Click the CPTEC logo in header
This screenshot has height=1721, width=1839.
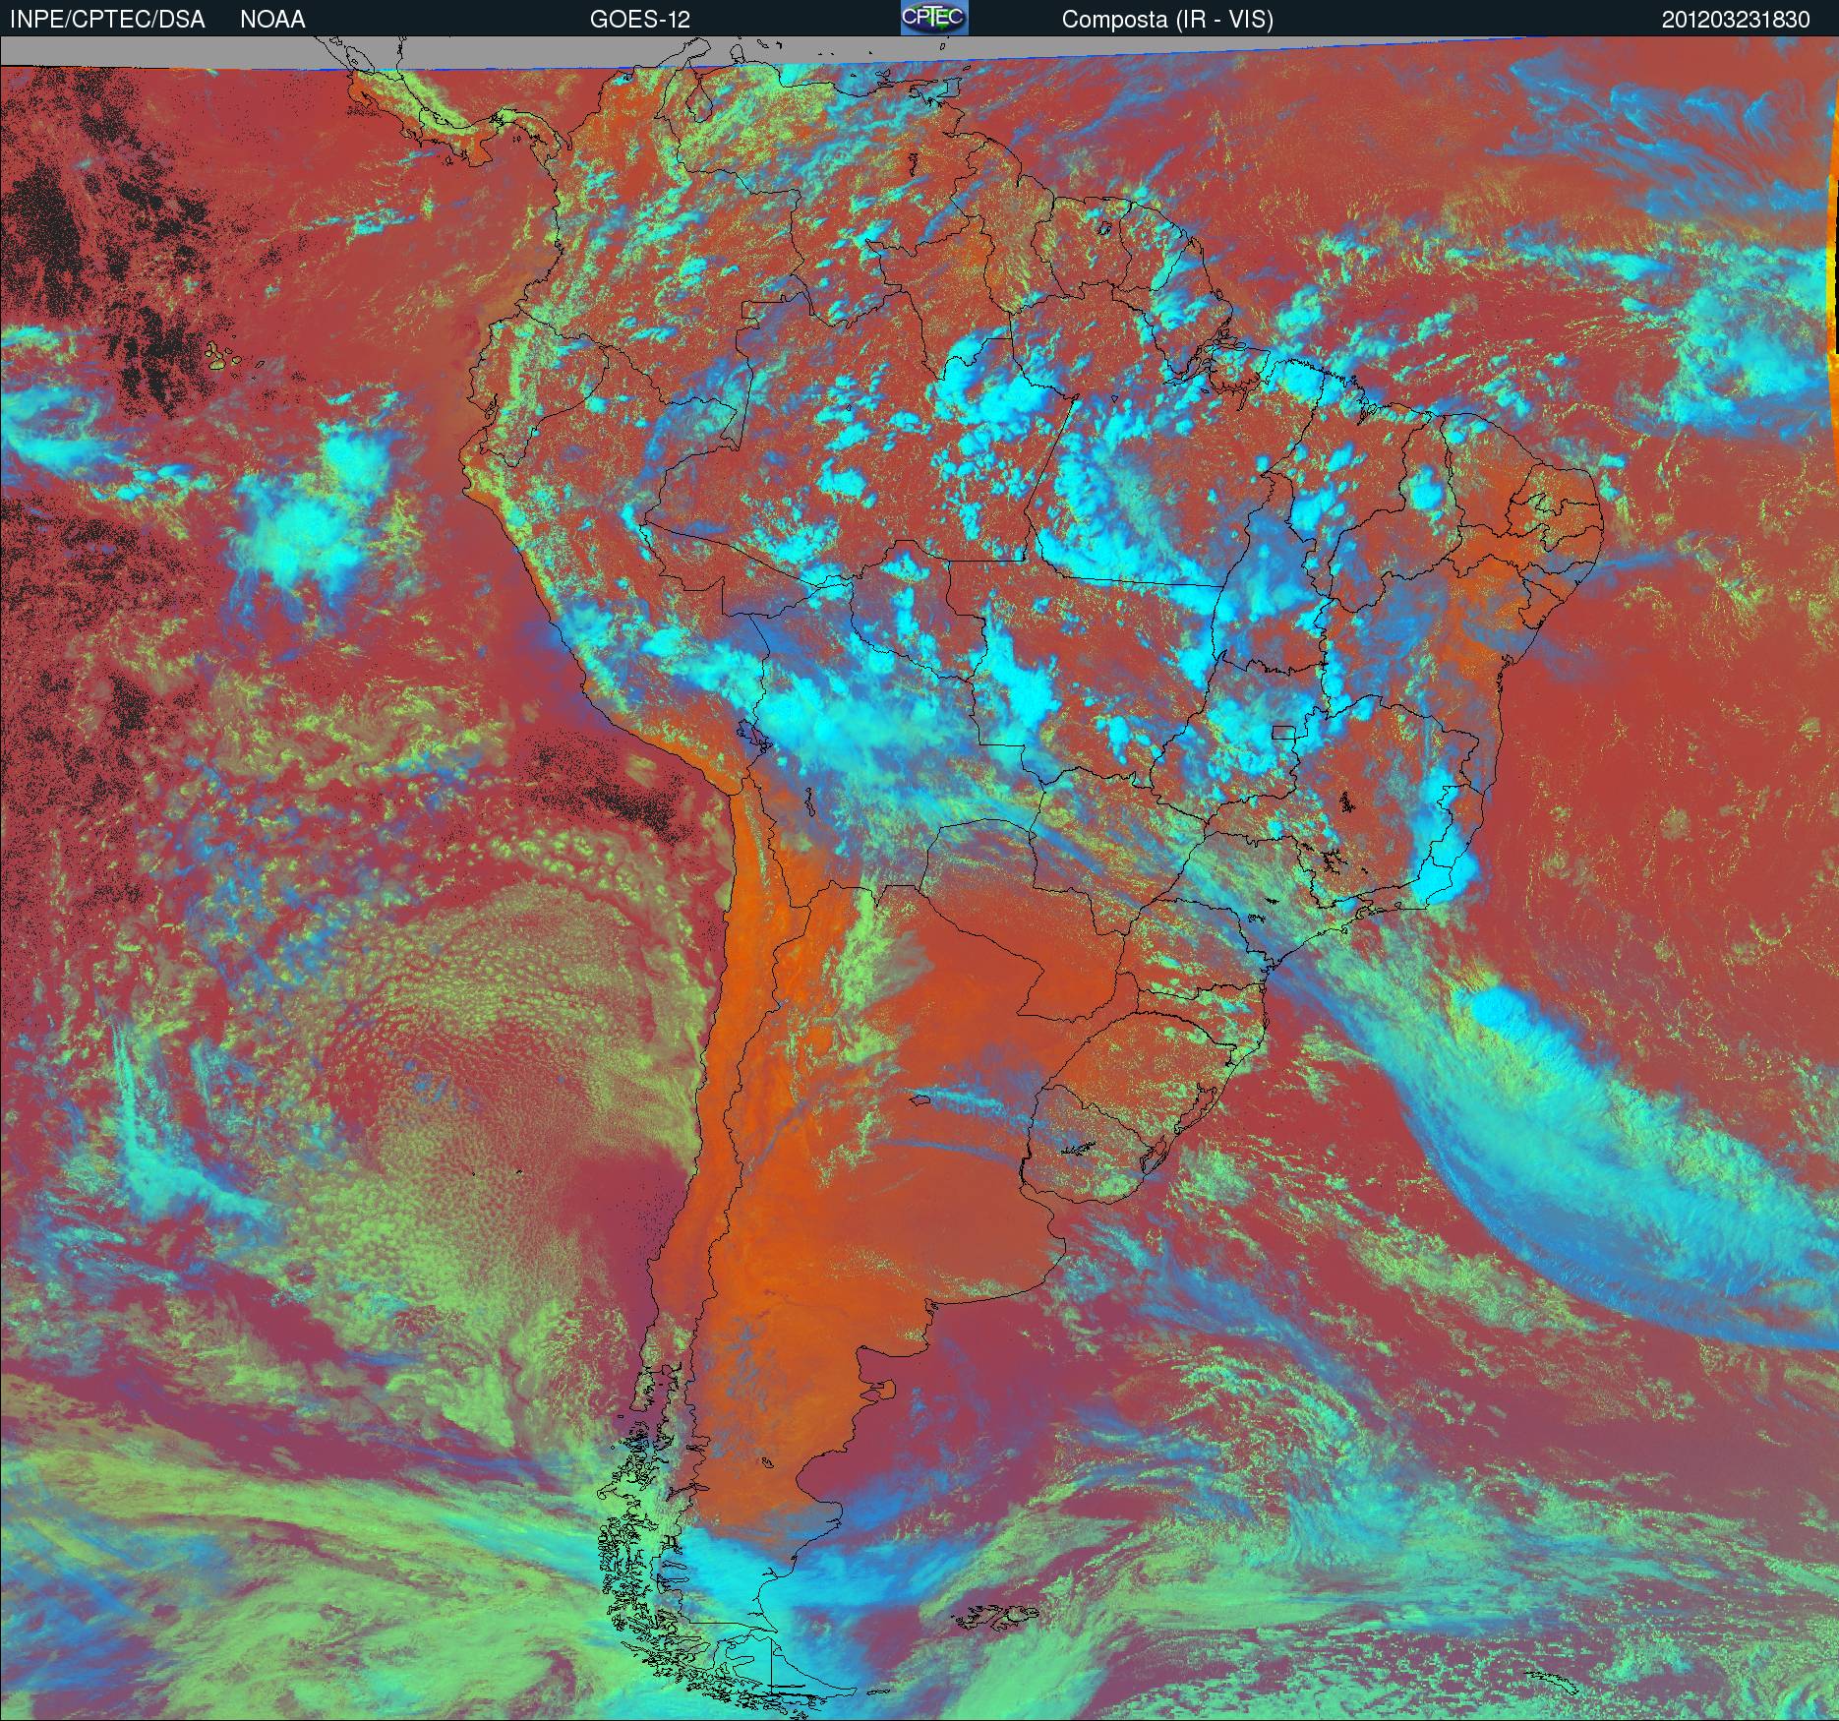934,18
